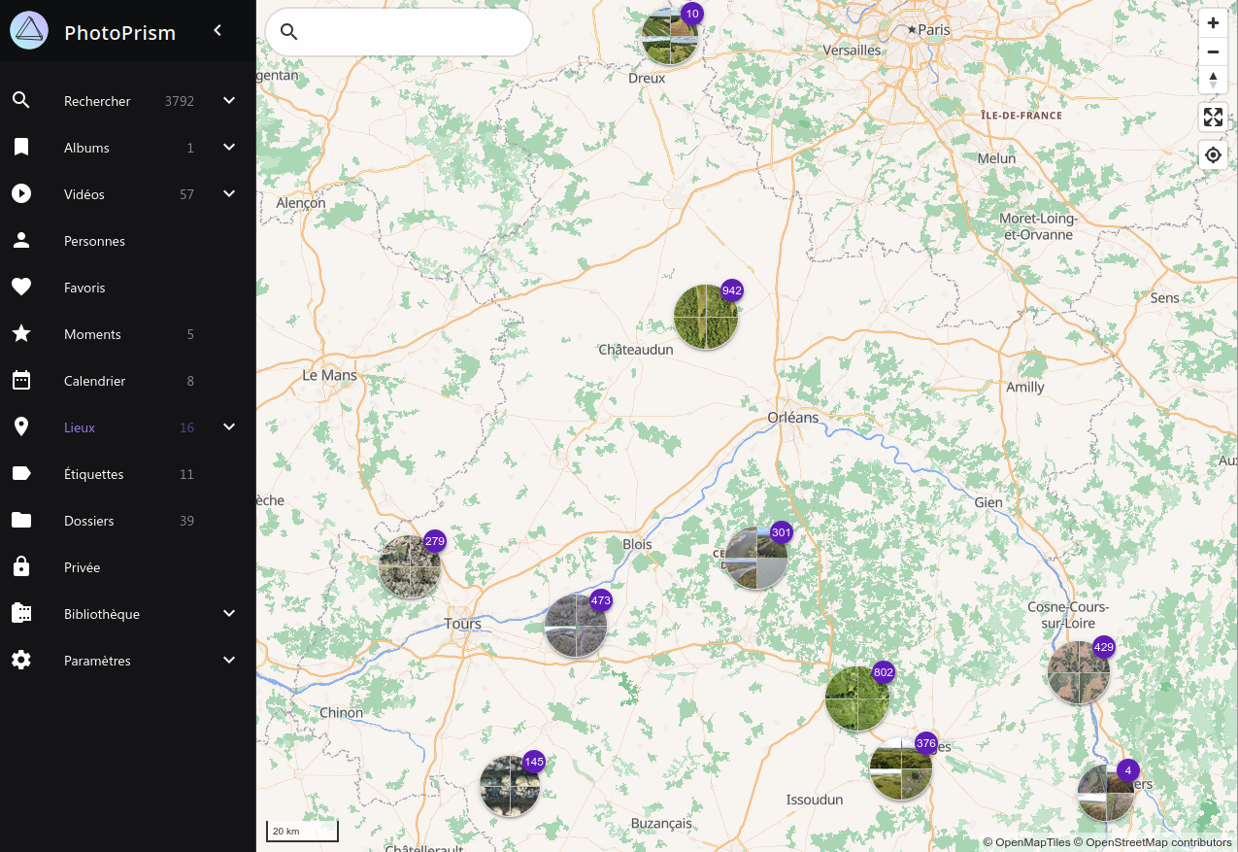Click the zoom out minus button

pyautogui.click(x=1213, y=51)
